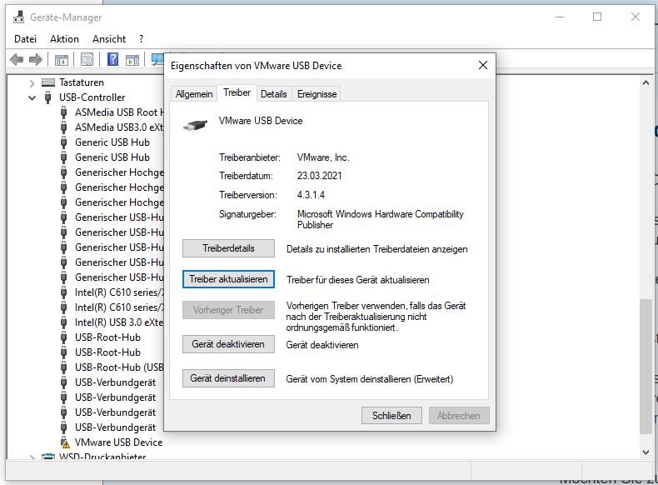Open the Aktion menu
The image size is (658, 485).
[x=64, y=39]
